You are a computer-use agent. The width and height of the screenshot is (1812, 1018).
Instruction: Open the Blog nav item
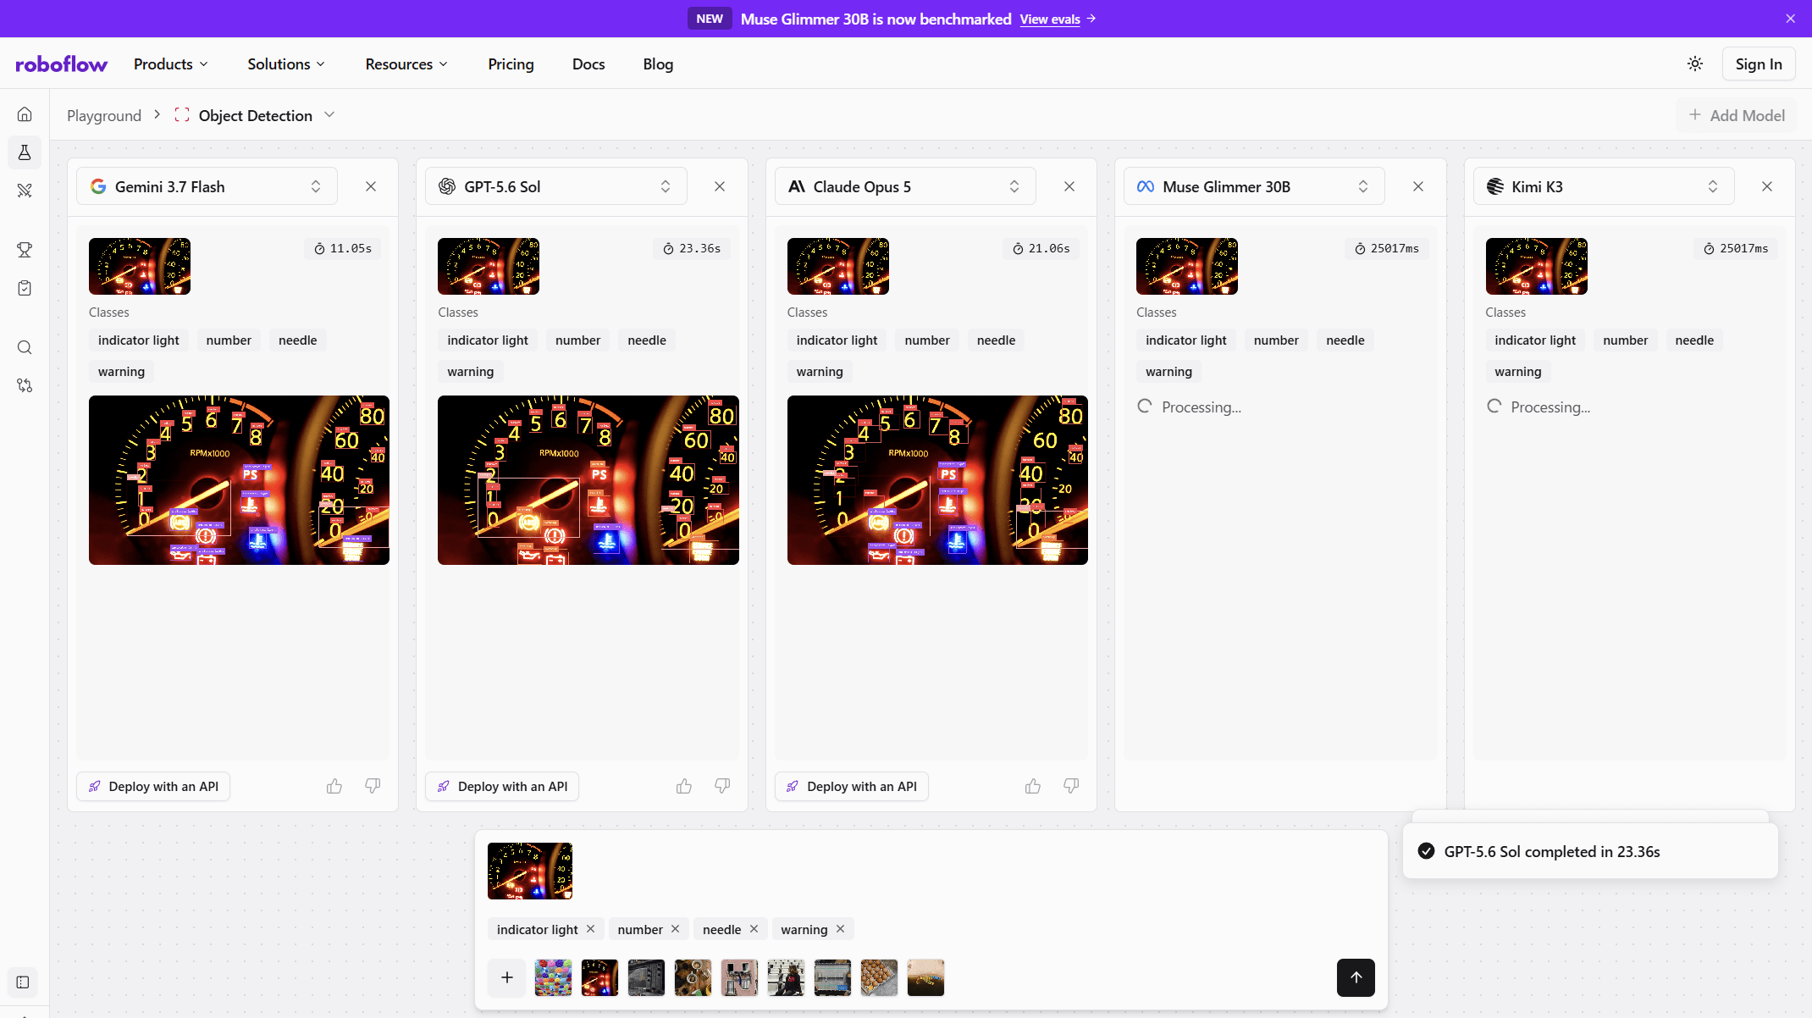[658, 64]
